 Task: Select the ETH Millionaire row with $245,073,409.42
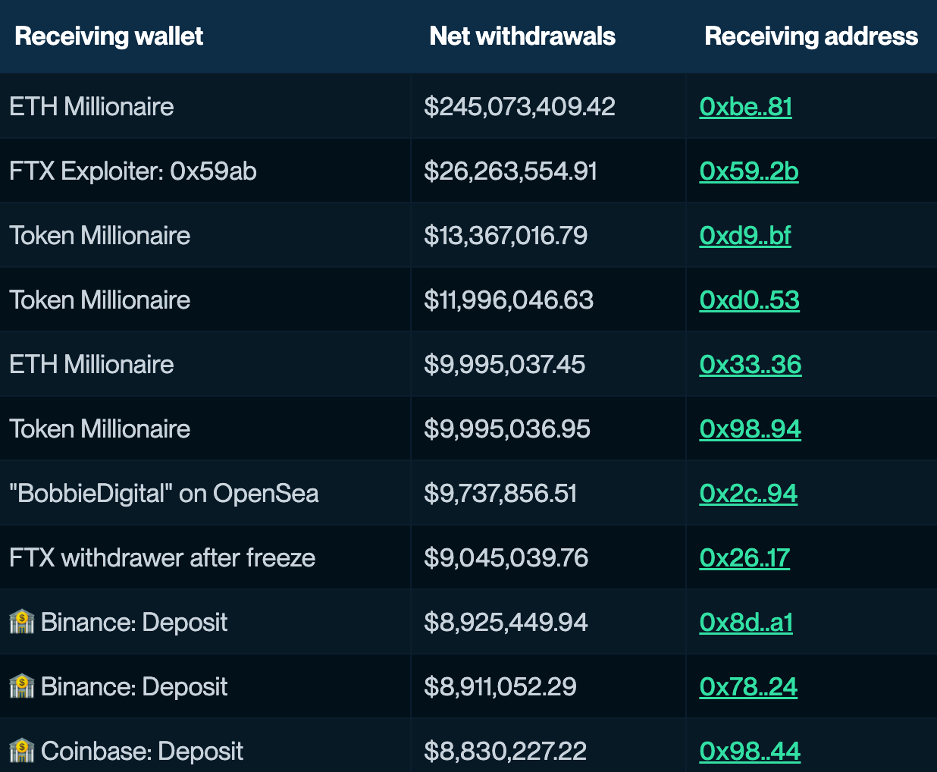click(468, 106)
